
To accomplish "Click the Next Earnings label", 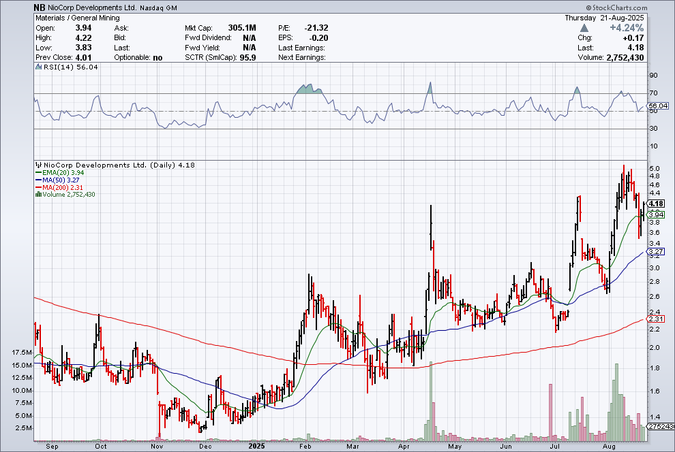I will [x=302, y=58].
